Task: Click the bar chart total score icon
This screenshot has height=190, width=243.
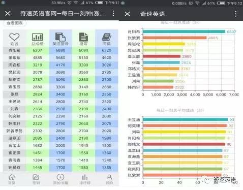Action: point(38,37)
